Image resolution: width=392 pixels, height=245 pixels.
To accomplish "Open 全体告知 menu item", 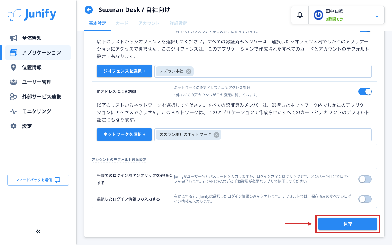I will pyautogui.click(x=38, y=38).
